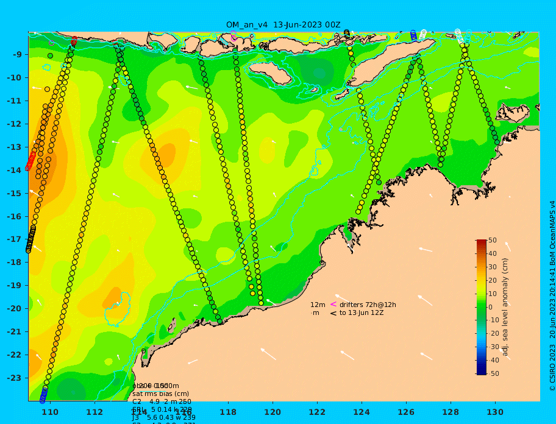
Task: Click the colorbar tick label '50'
Action: click(493, 240)
